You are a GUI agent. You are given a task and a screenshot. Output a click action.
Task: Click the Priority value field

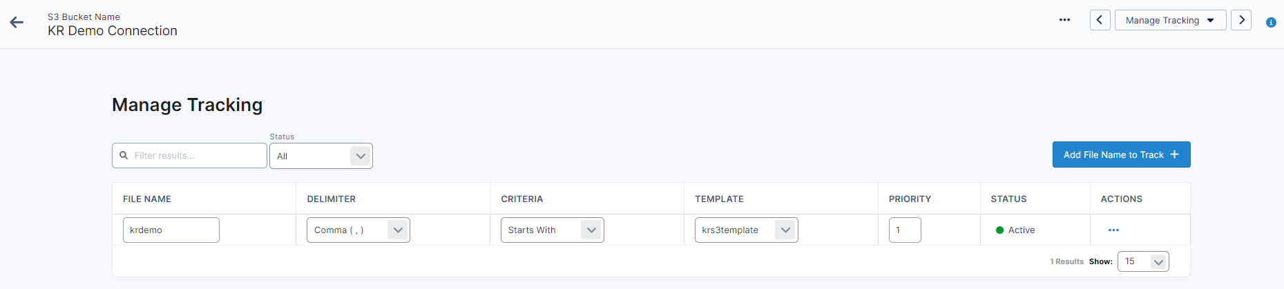[905, 230]
